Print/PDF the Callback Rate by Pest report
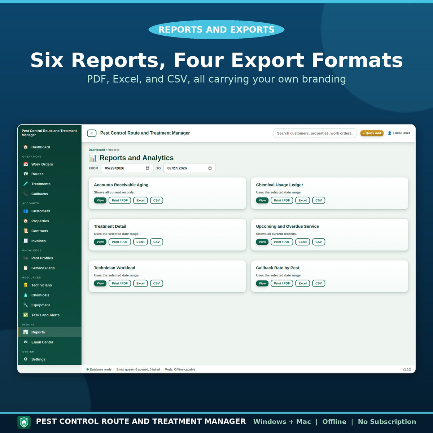This screenshot has height=433, width=433. pos(282,283)
